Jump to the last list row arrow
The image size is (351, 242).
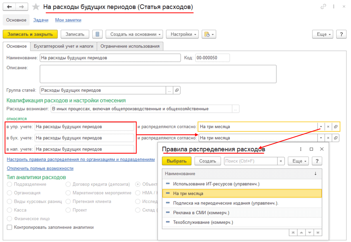[318, 233]
